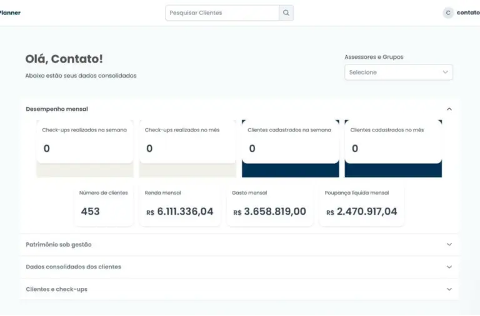
Task: Expand Dados consolidados dos clientes section
Action: tap(449, 267)
